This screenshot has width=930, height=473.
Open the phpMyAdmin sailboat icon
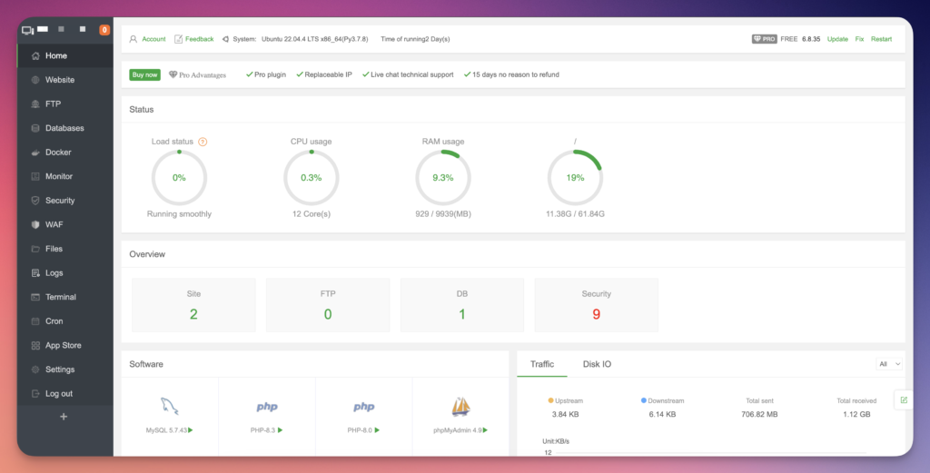click(x=460, y=406)
